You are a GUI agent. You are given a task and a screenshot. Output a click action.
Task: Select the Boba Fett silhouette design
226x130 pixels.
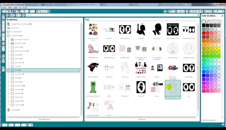tap(140, 29)
